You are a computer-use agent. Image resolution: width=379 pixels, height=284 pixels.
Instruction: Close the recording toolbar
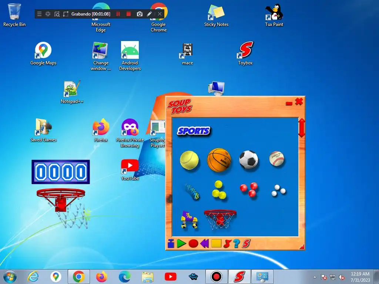point(160,14)
